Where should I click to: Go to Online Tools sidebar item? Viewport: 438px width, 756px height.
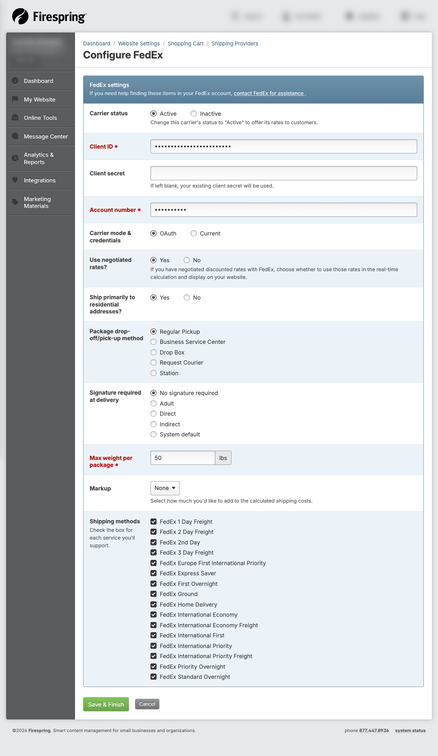[x=41, y=118]
